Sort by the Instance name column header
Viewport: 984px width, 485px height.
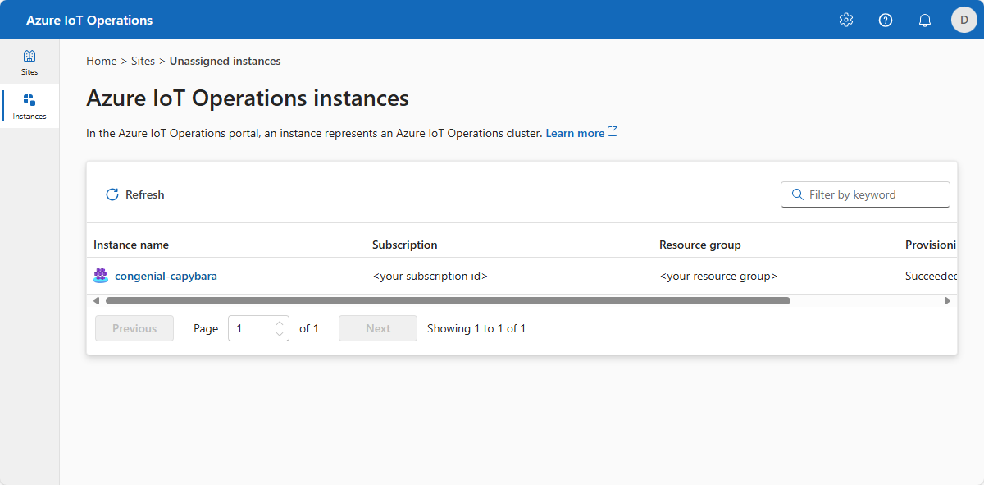click(130, 245)
